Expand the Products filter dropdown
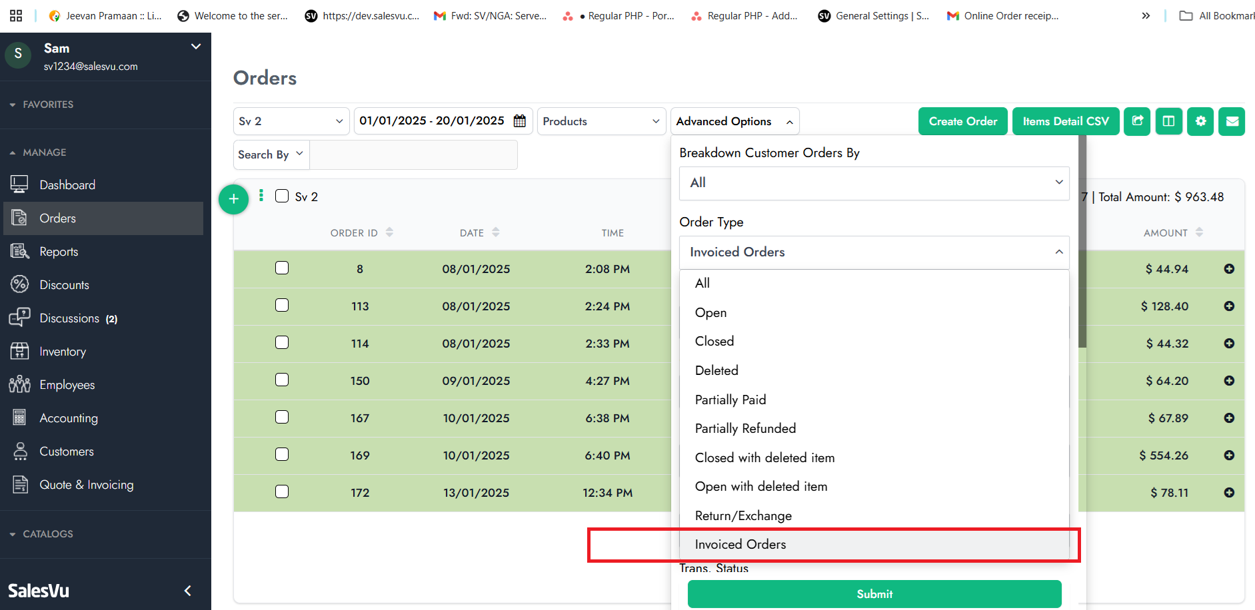This screenshot has height=610, width=1255. point(601,121)
